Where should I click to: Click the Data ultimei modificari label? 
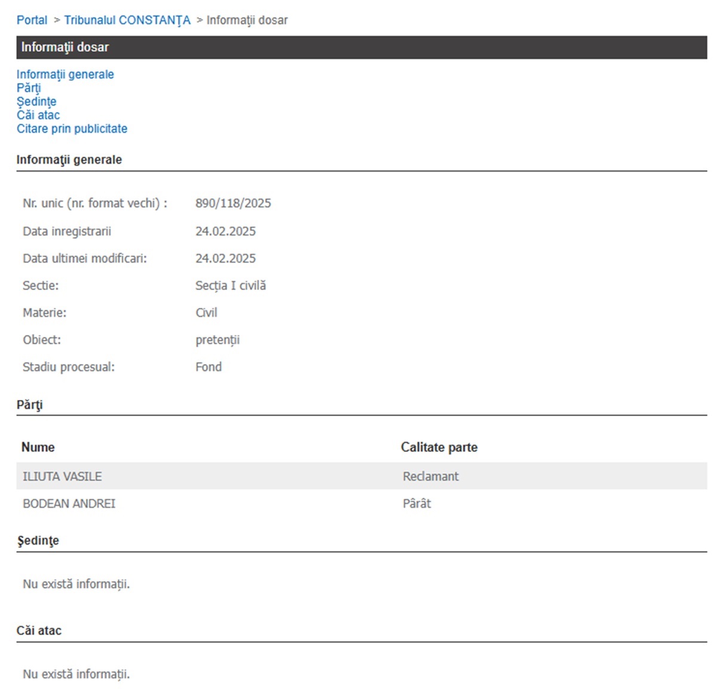click(85, 258)
